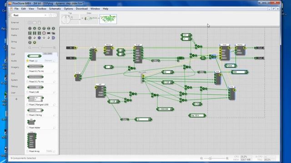Click the purple circle connector filter icon
Image resolution: width=291 pixels, height=163 pixels.
(x=39, y=38)
